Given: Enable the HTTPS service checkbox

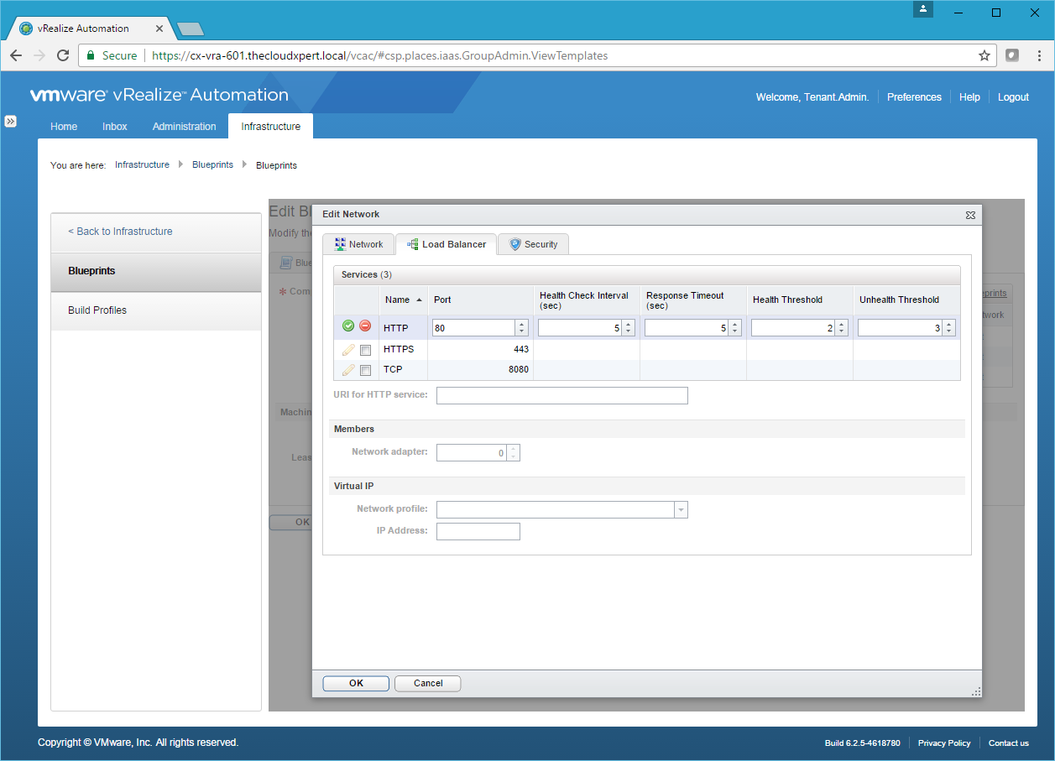Looking at the screenshot, I should point(365,350).
